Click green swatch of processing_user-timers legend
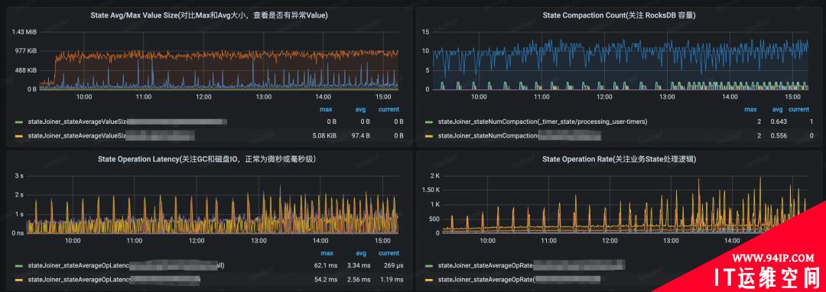826x292 pixels. (x=429, y=122)
